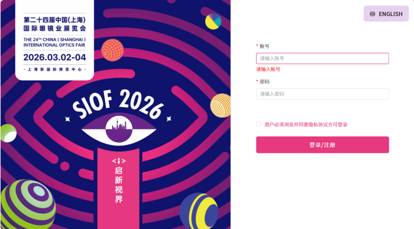
Task: Click the globe icon beside ENGLISH
Action: click(x=372, y=14)
